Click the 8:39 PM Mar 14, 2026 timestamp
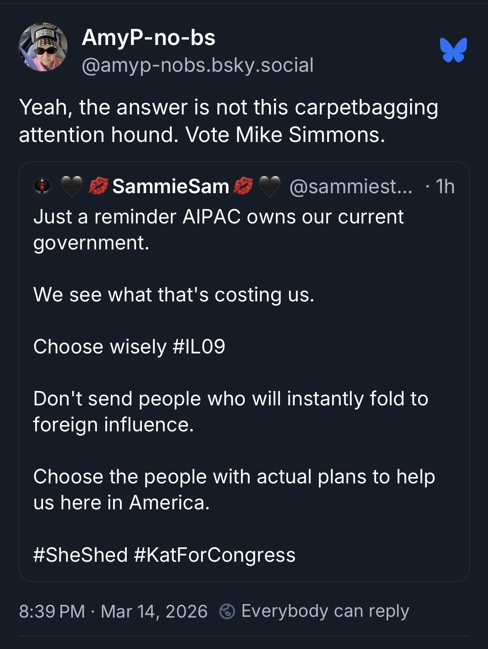 (x=113, y=611)
